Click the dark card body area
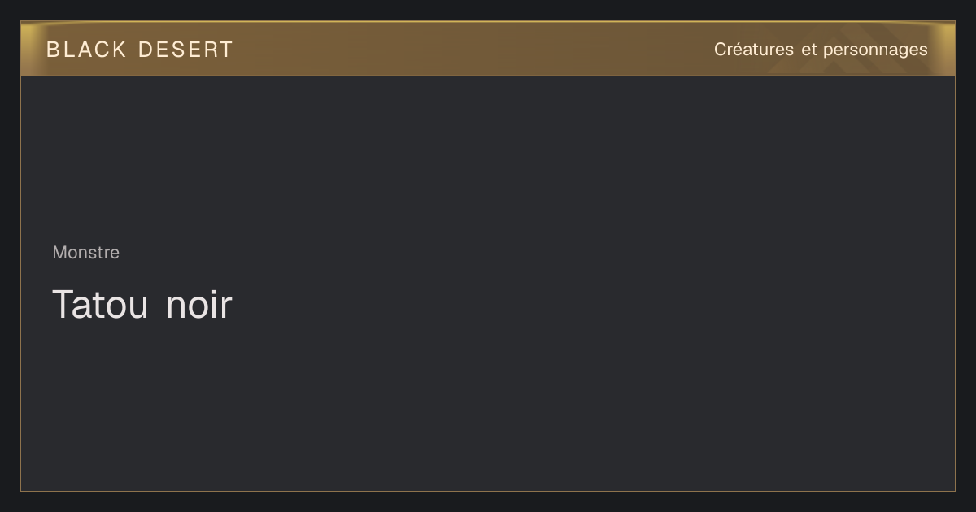The image size is (976, 512). (488, 284)
